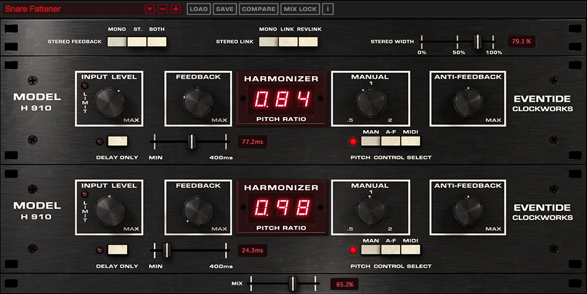587x294 pixels.
Task: Click the lower unit delay time slider handle
Action: pos(167,250)
